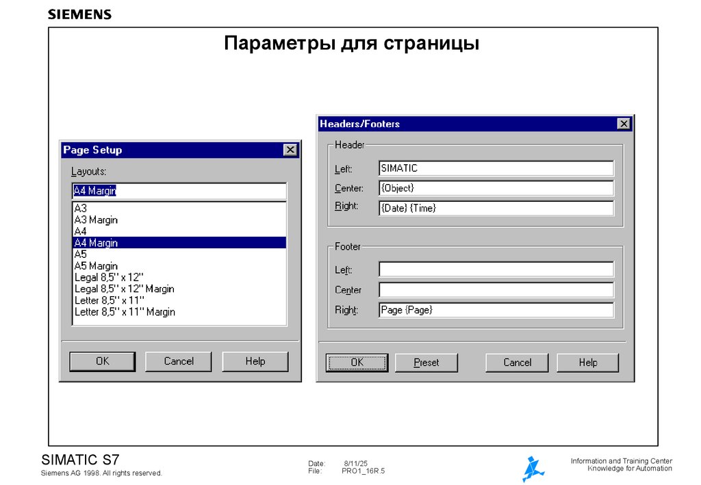This screenshot has height=485, width=701.
Task: Confirm Headers/Footers dialog with OK
Action: [357, 363]
